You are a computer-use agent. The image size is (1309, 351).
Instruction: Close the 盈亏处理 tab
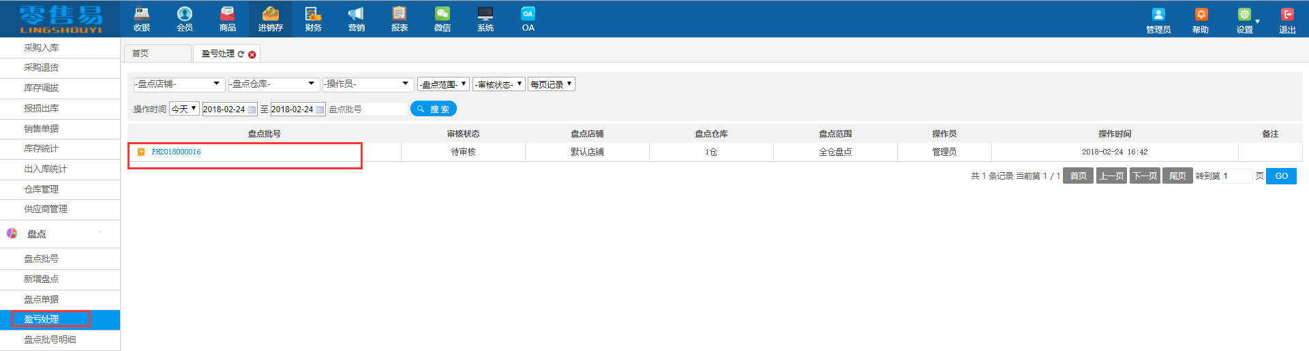(252, 54)
